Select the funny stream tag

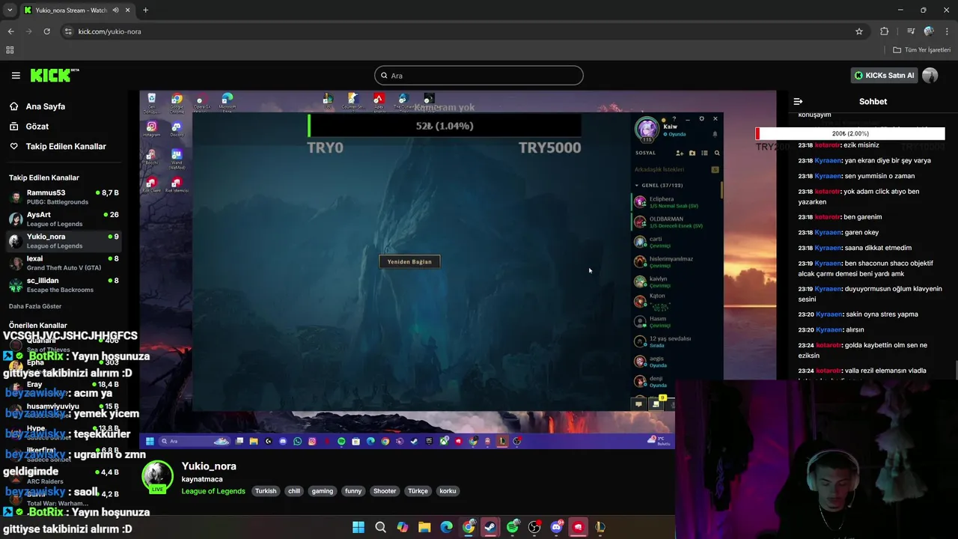(x=353, y=491)
